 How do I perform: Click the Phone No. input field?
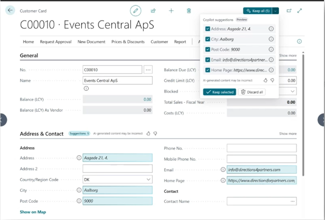point(261,148)
